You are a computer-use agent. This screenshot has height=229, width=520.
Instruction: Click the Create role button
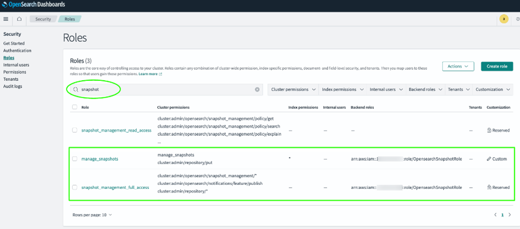click(497, 66)
